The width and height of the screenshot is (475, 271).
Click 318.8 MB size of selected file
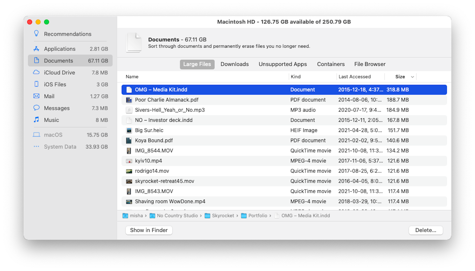(x=398, y=90)
